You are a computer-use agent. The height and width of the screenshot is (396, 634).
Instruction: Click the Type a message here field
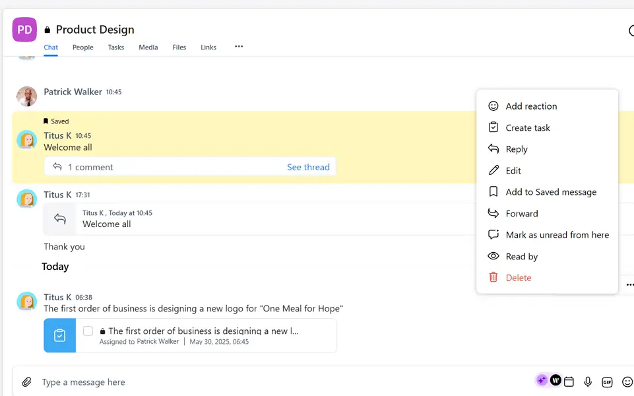tap(264, 382)
